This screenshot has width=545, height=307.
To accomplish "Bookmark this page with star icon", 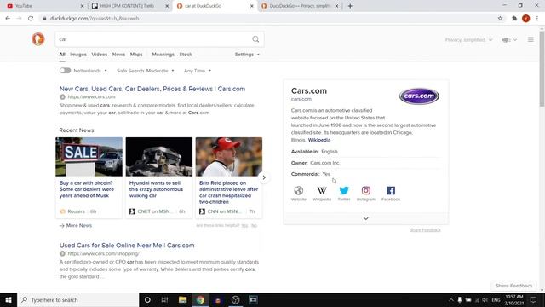I will pos(500,19).
